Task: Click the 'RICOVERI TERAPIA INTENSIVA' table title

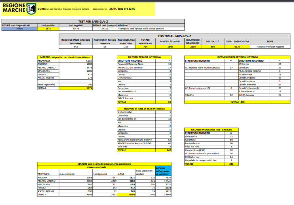Action: pyautogui.click(x=144, y=57)
